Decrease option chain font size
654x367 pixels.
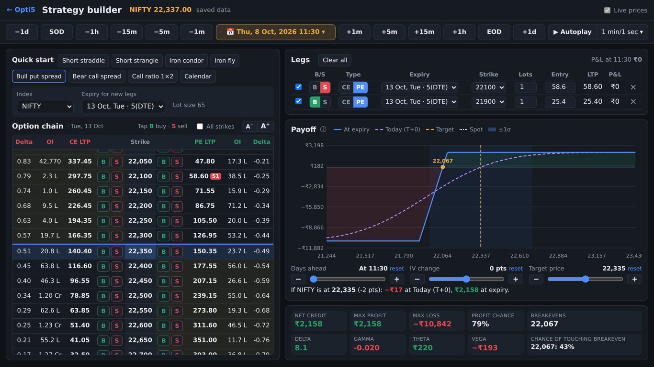coord(249,126)
